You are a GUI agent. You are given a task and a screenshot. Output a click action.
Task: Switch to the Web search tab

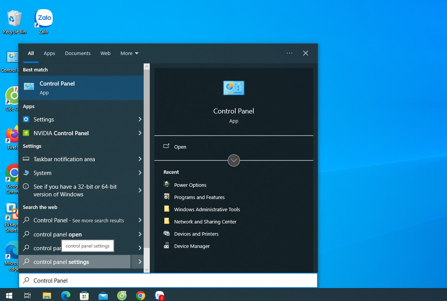[x=105, y=53]
